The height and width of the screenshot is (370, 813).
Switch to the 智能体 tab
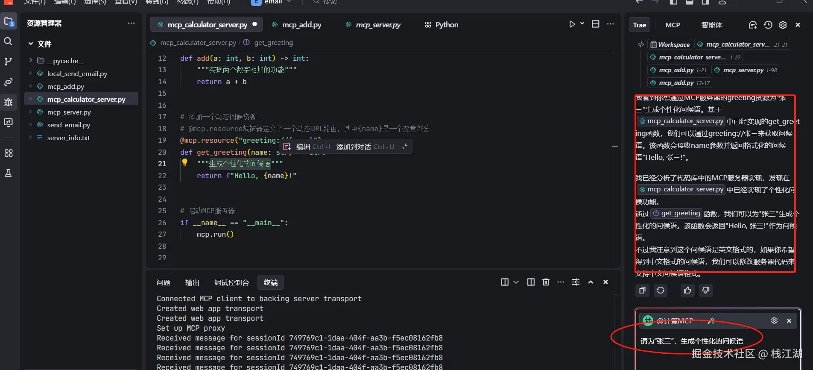tap(712, 25)
